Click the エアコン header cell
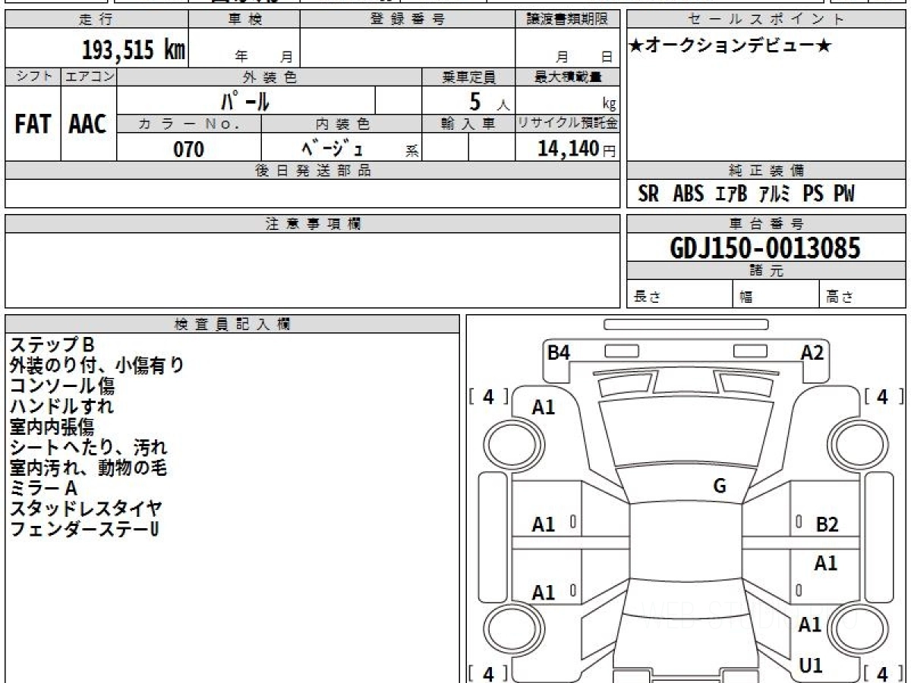The height and width of the screenshot is (683, 911). point(89,77)
